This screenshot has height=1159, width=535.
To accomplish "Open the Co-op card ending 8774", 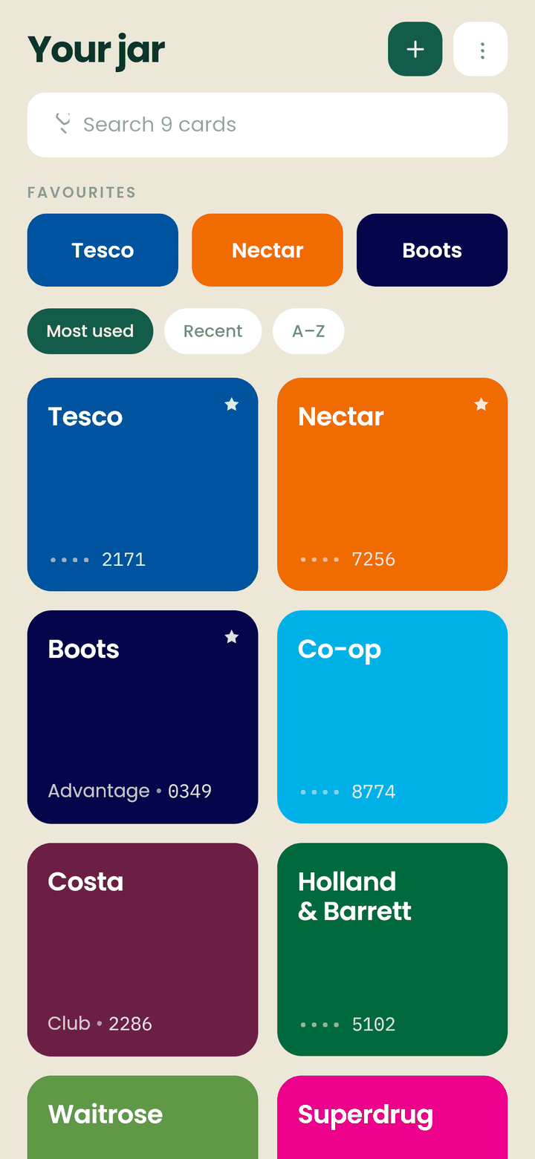I will click(x=392, y=717).
